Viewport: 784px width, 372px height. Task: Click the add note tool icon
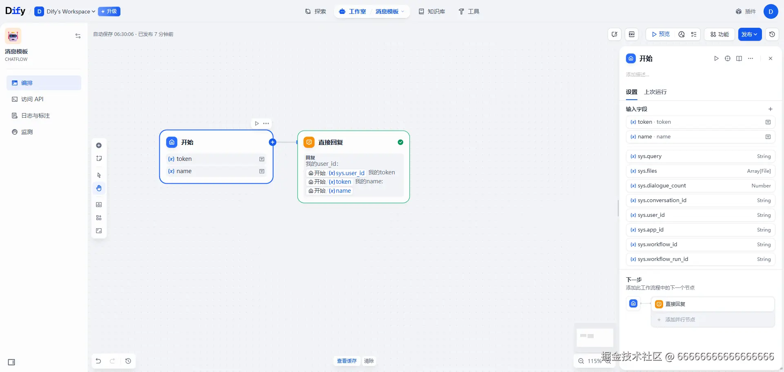99,158
